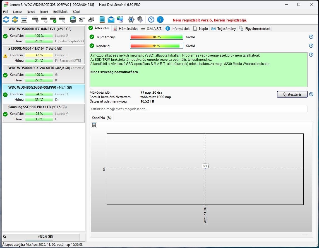Click the 35 °C temperature bar

coord(39,100)
